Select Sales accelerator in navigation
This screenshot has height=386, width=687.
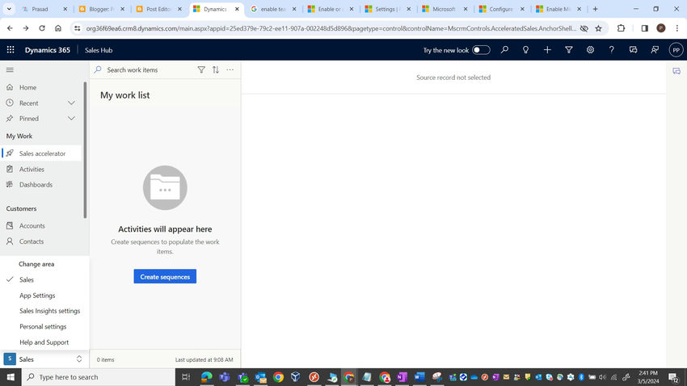41,153
